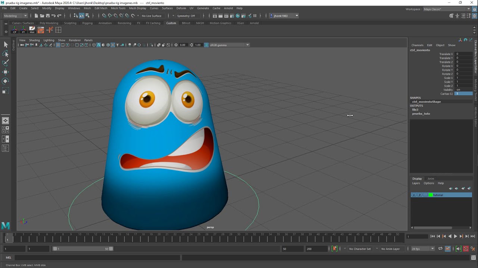Play the animation forwards
The image size is (478, 268).
[x=456, y=236]
